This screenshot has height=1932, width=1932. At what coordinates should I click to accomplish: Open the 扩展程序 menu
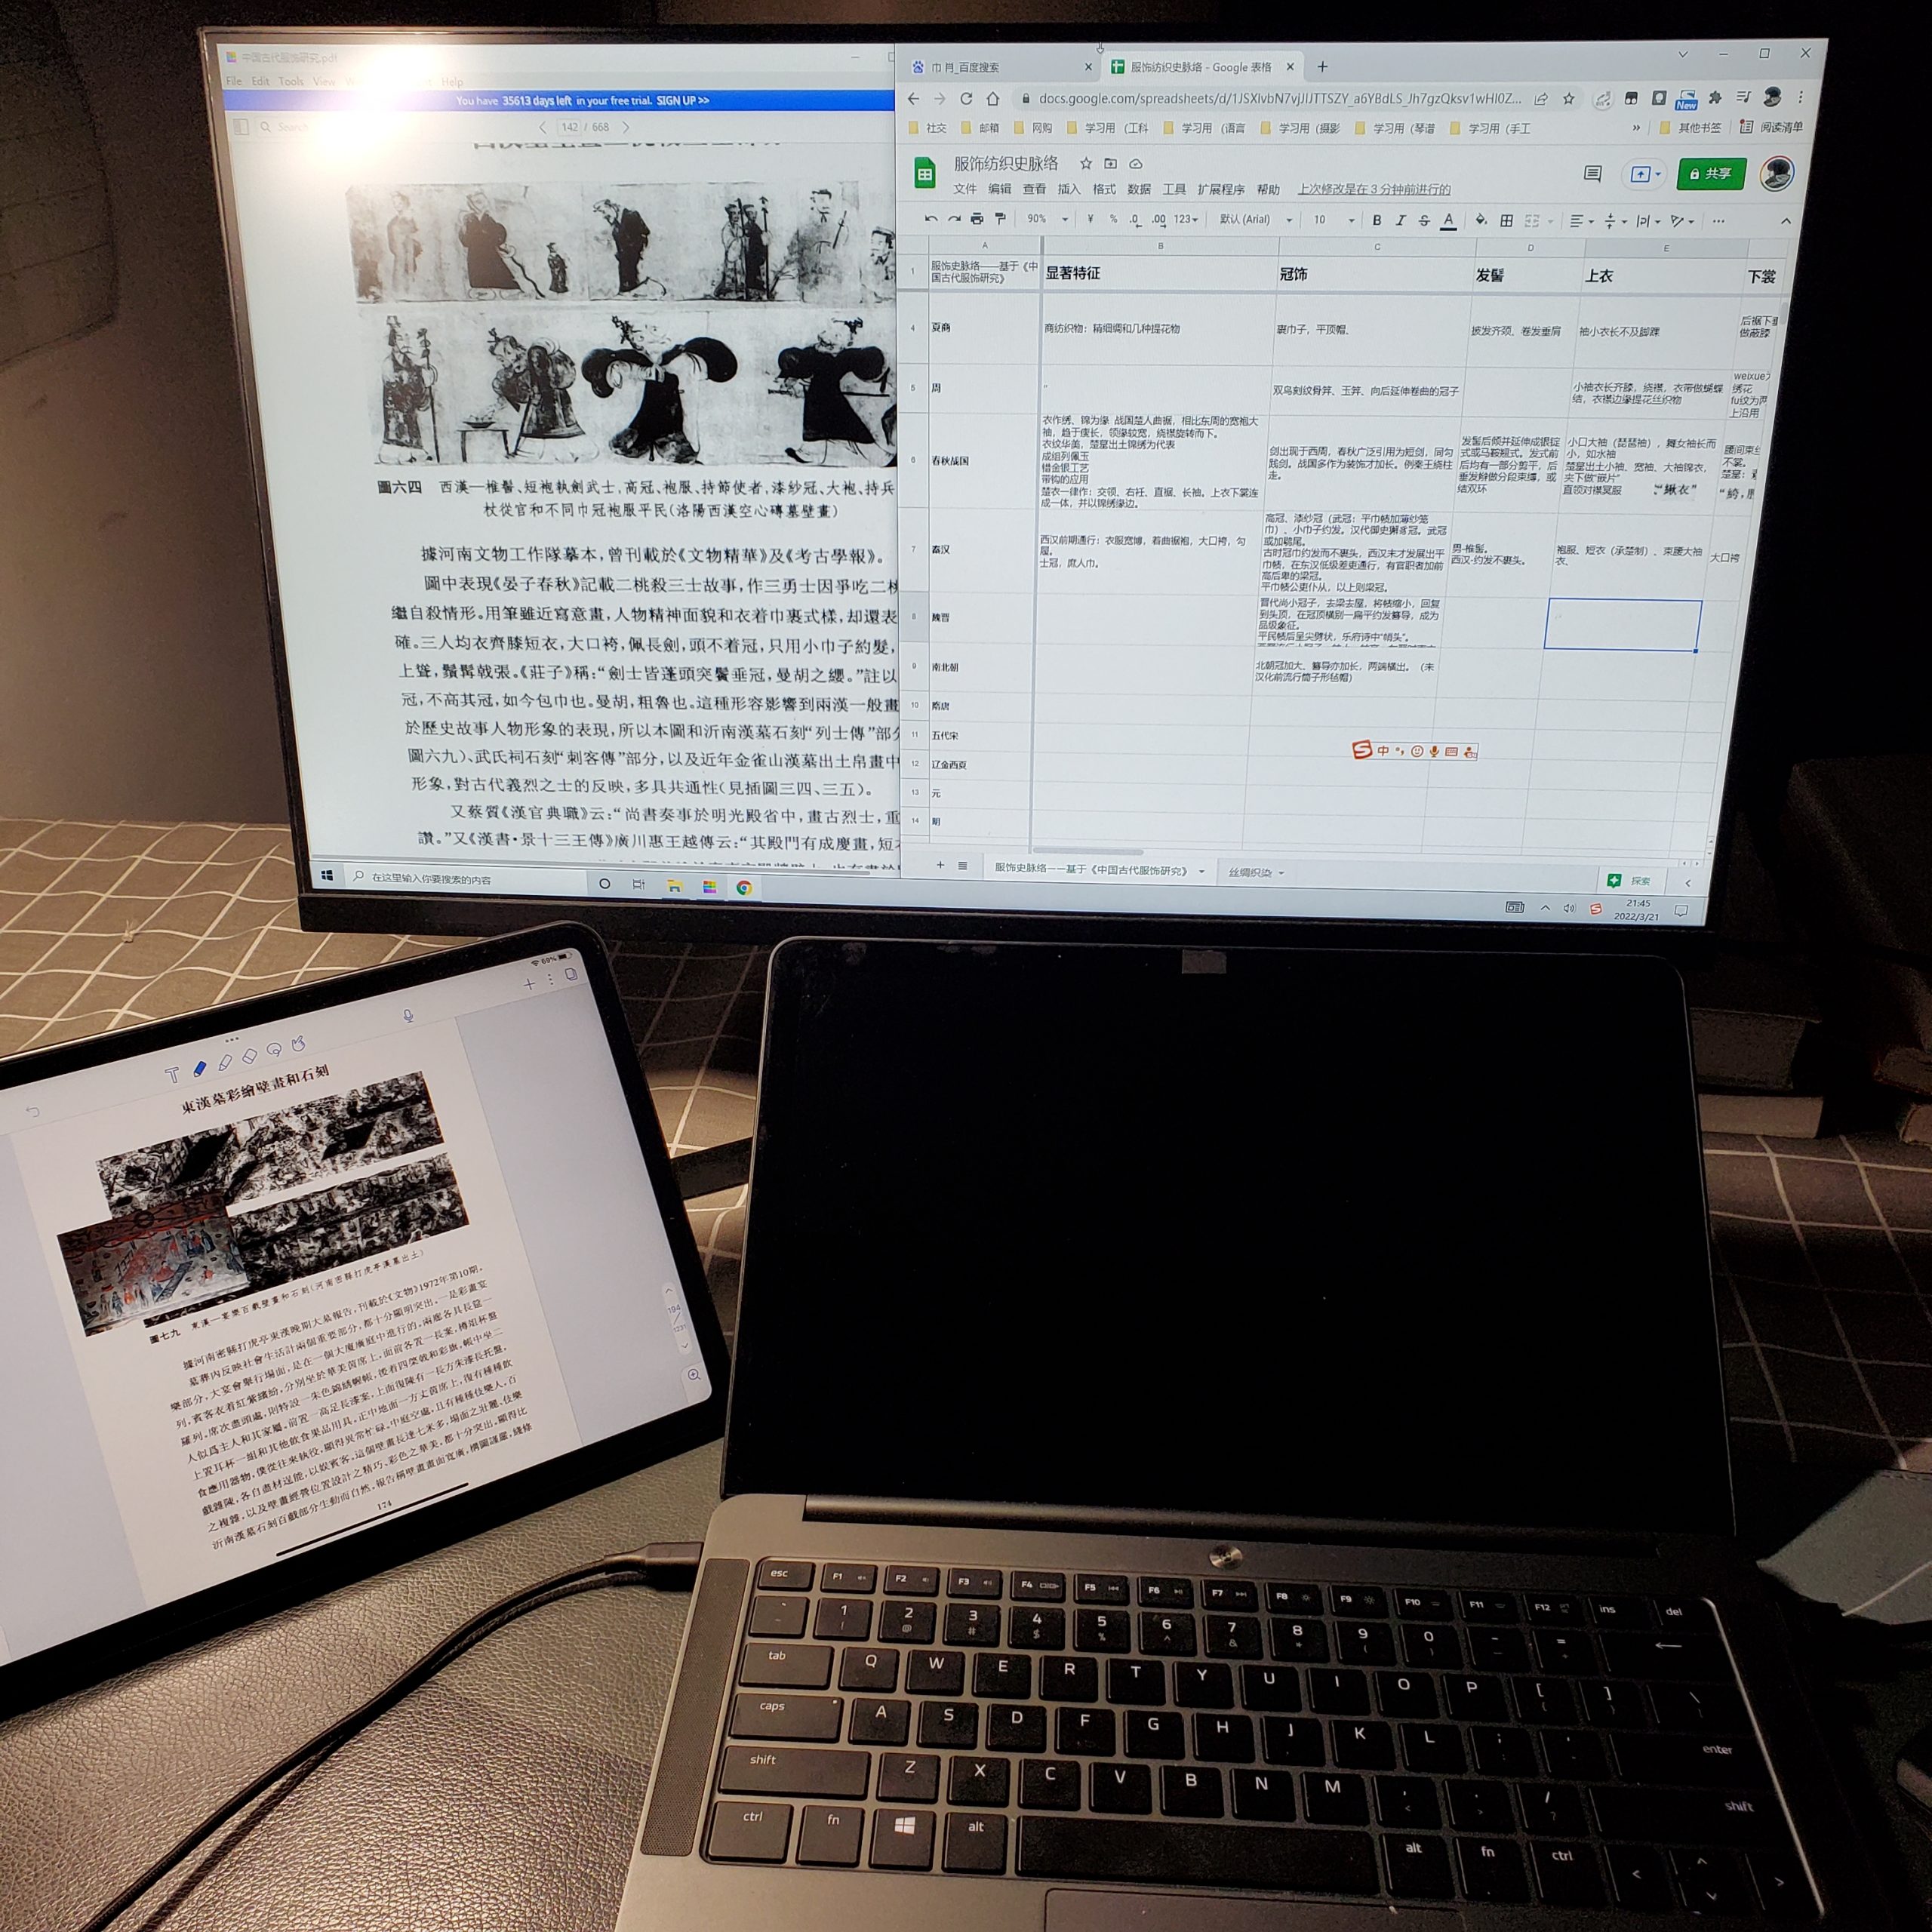coord(1221,189)
